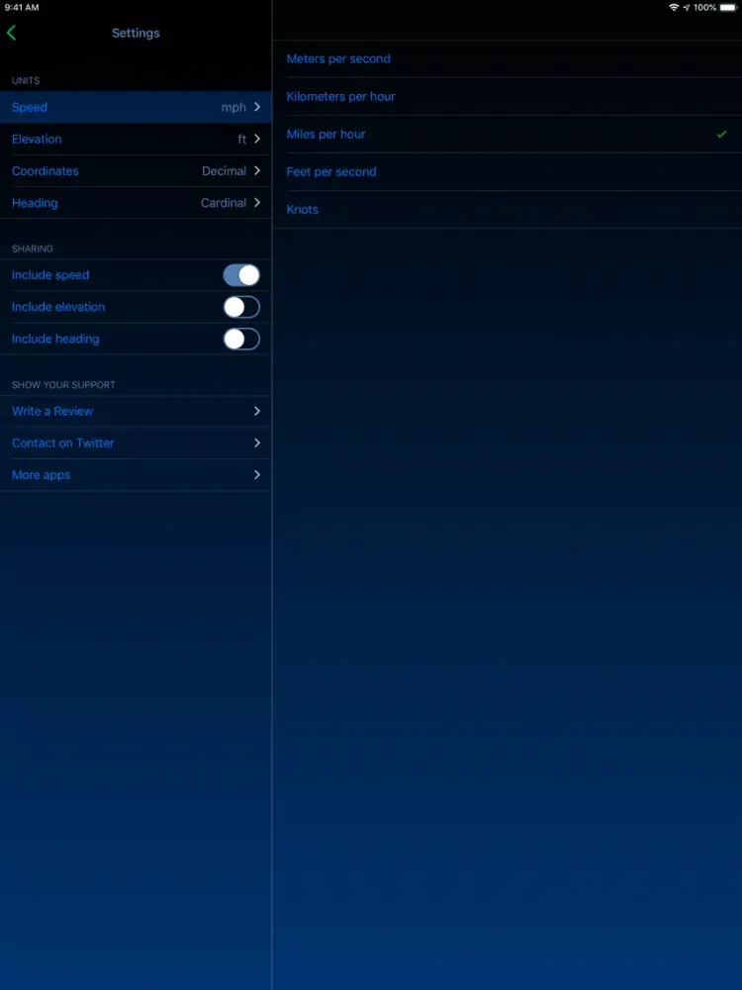Open Contact on Twitter

[x=136, y=444]
